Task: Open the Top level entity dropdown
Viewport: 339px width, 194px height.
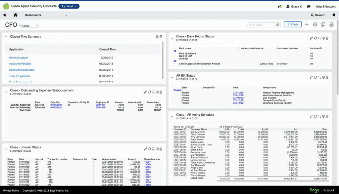Action: (x=69, y=6)
